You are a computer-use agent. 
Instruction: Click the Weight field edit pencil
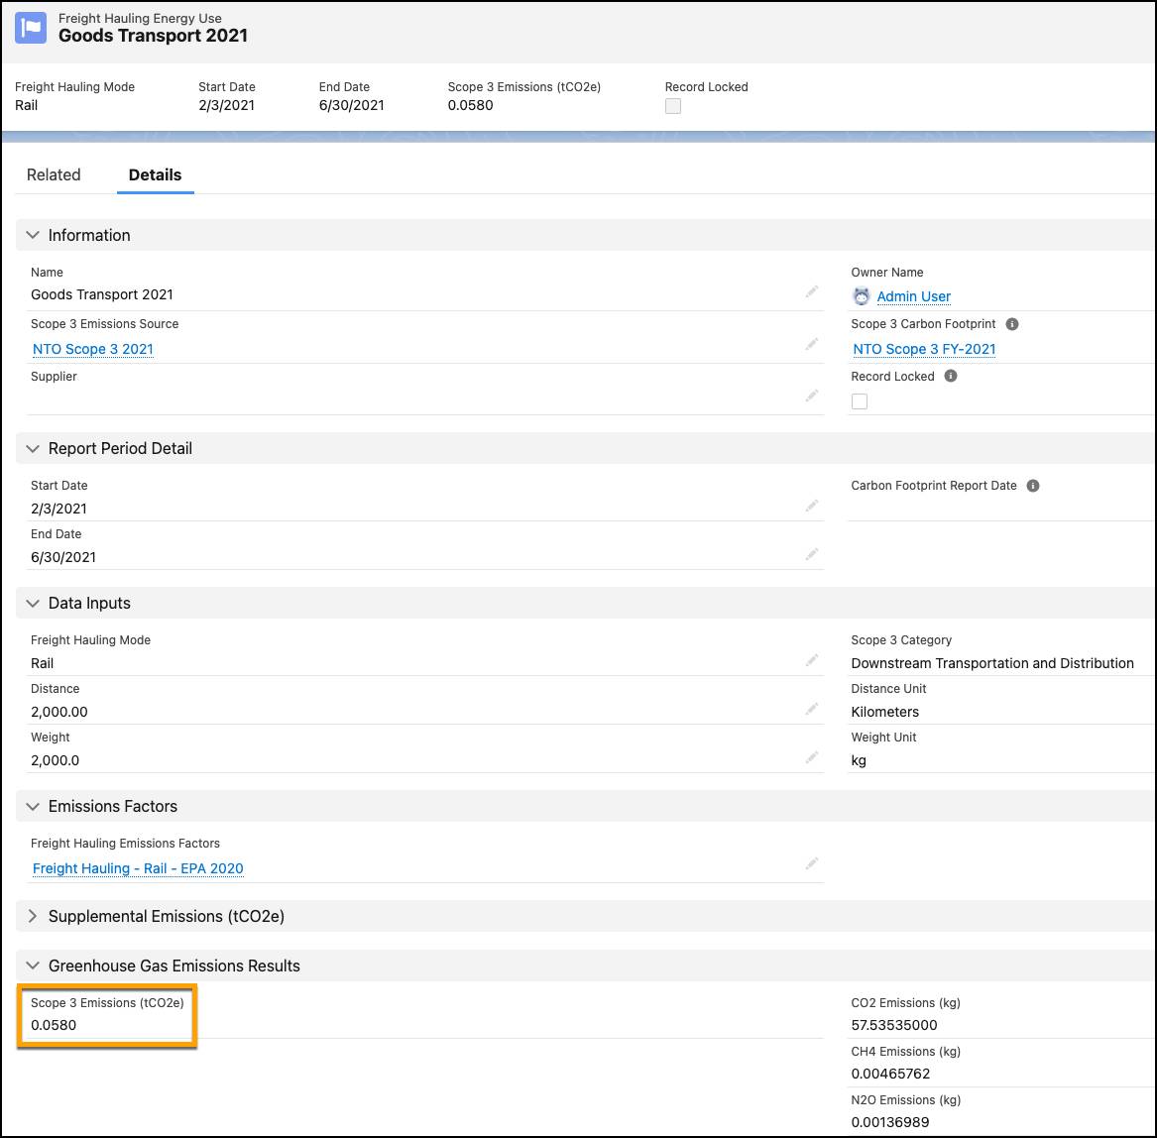[812, 758]
